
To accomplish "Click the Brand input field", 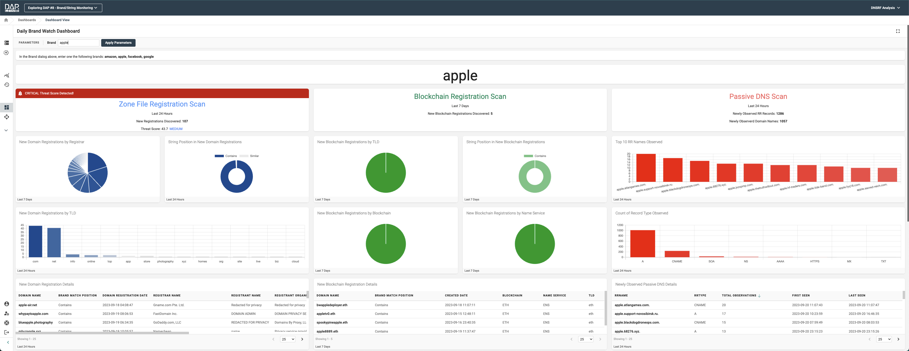I will tap(78, 43).
